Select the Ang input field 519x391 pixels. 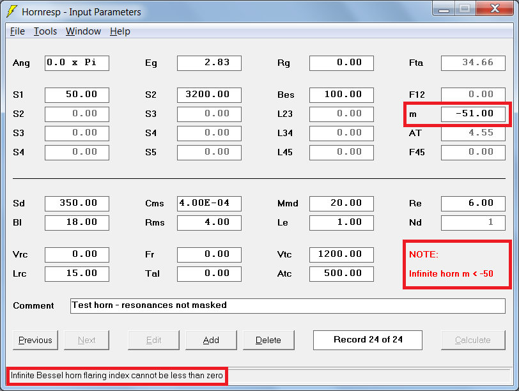coord(77,63)
